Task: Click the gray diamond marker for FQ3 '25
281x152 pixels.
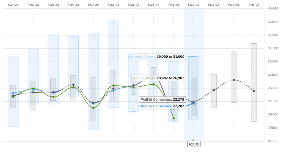Action: pyautogui.click(x=214, y=90)
